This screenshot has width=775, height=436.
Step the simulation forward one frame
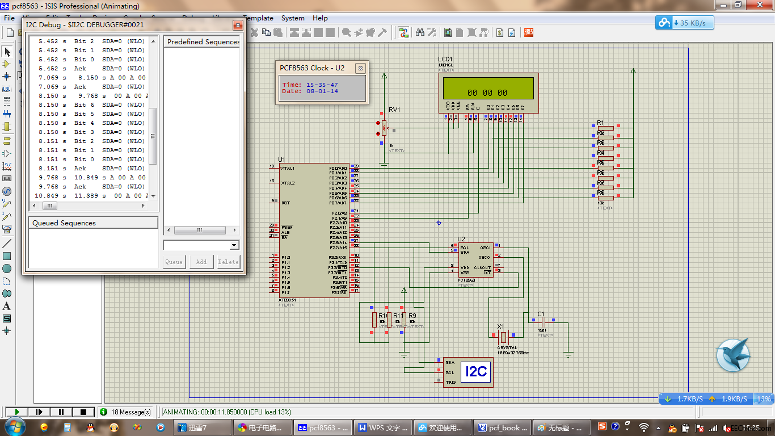point(39,412)
